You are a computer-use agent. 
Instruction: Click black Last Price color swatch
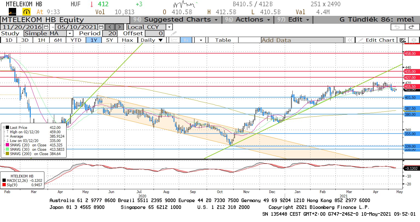7,128
